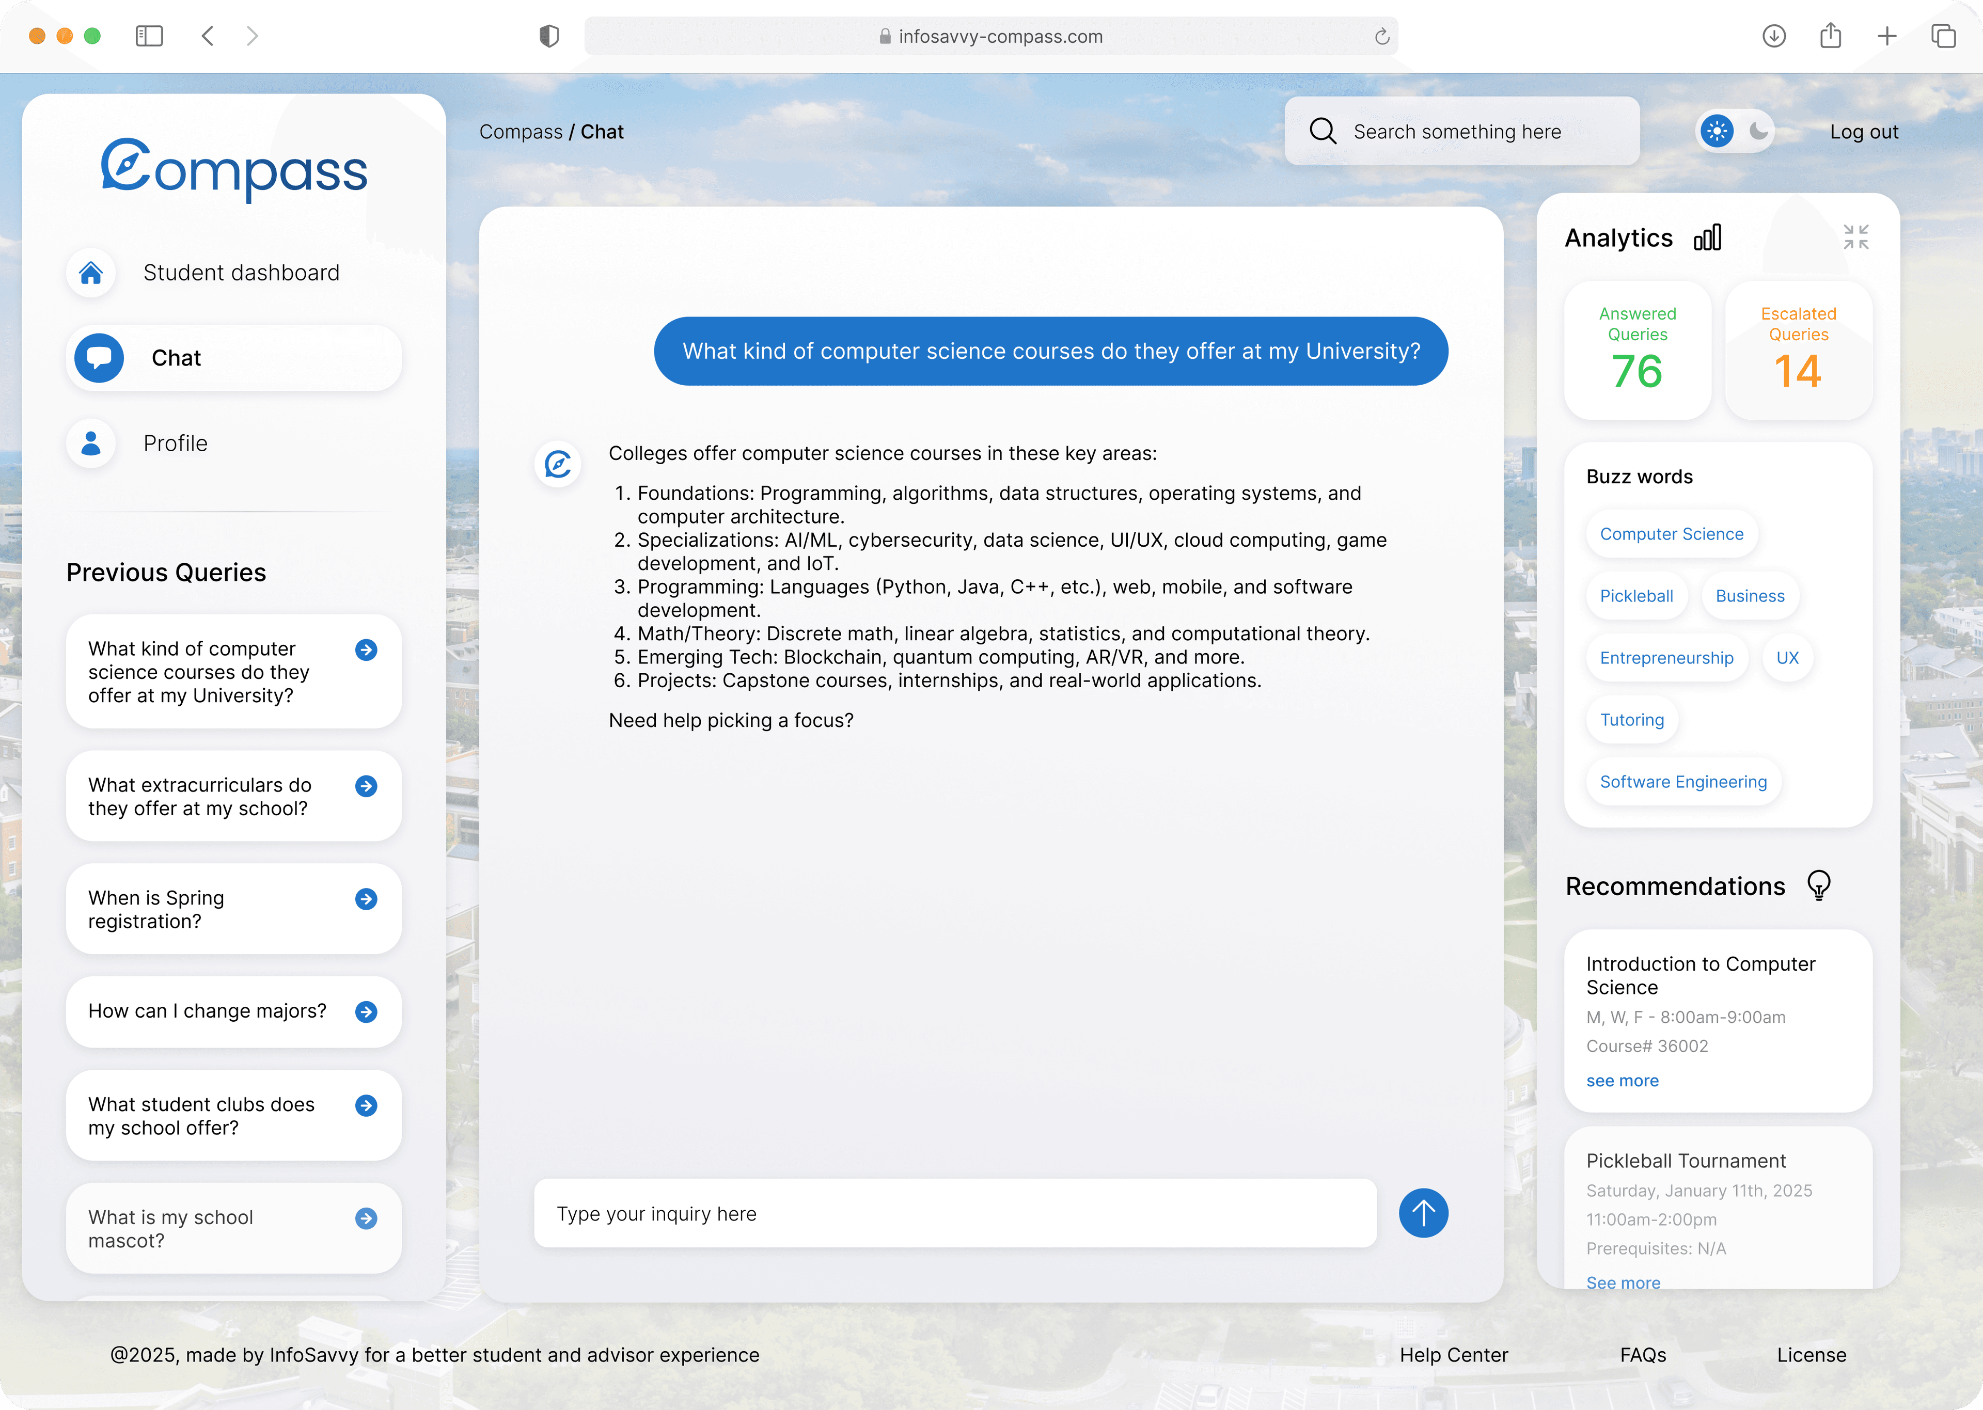
Task: Click the Profile person icon
Action: (x=91, y=443)
